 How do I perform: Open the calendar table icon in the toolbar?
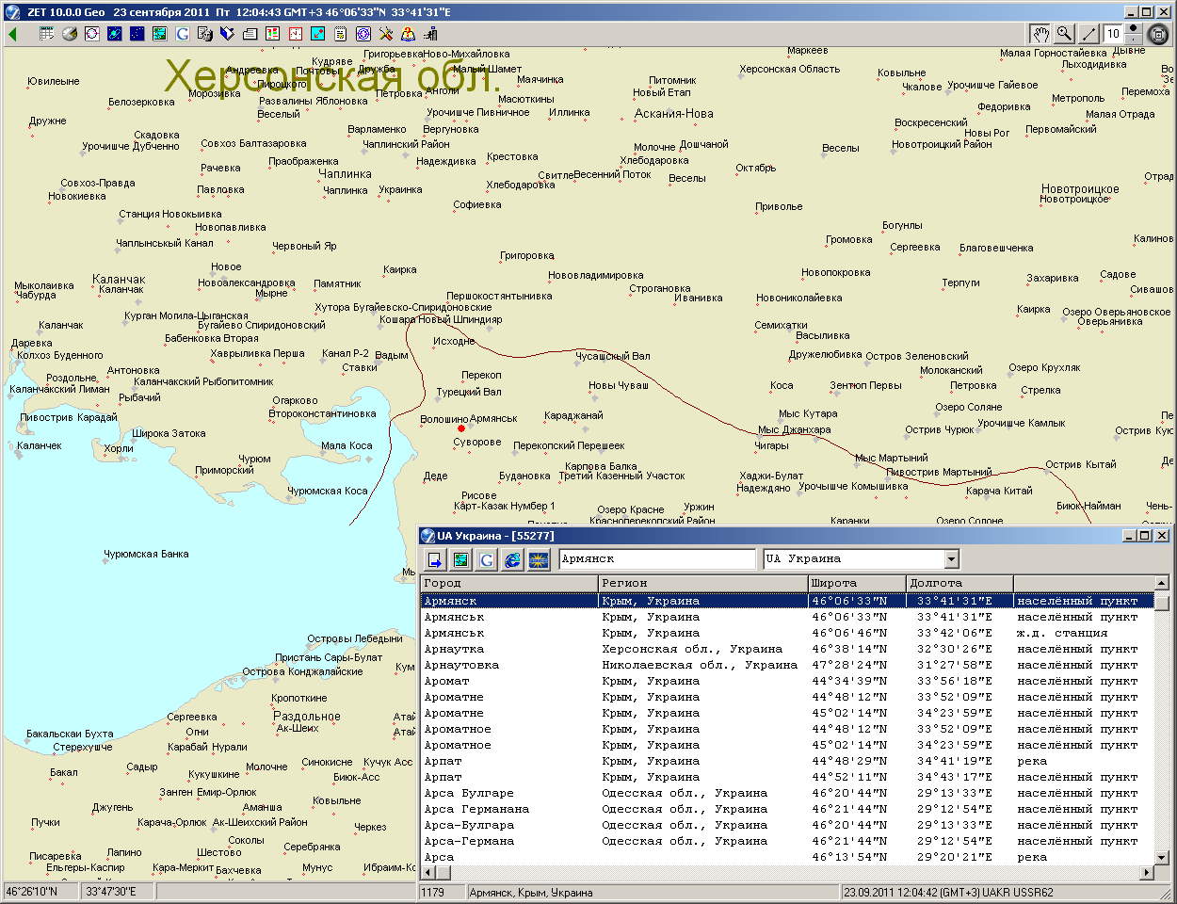click(47, 34)
